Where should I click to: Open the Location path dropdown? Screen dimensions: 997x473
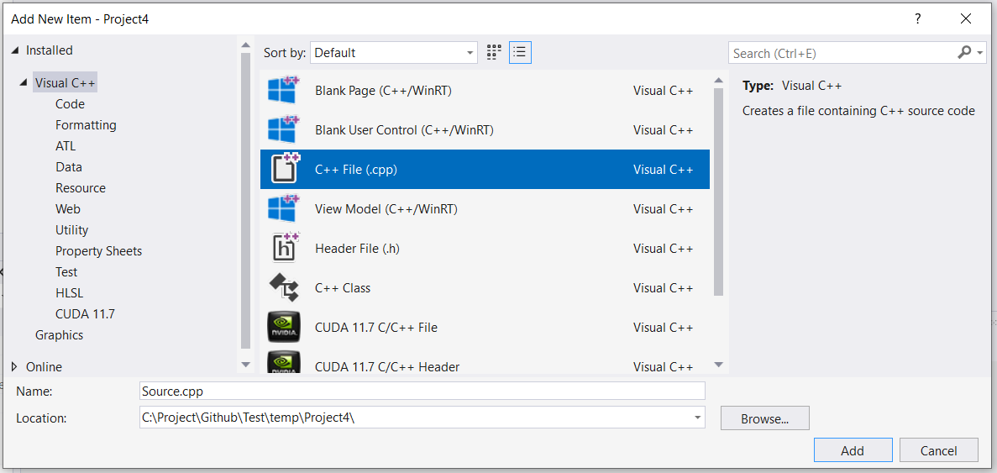(698, 417)
